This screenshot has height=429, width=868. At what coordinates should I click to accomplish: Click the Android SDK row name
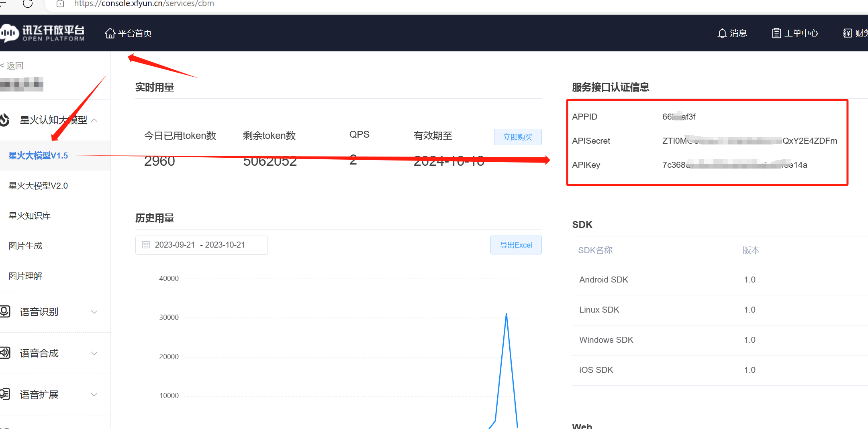click(x=604, y=280)
